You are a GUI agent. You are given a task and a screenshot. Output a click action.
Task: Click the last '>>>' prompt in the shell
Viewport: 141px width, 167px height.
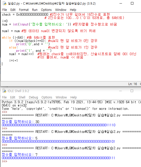point(5,161)
